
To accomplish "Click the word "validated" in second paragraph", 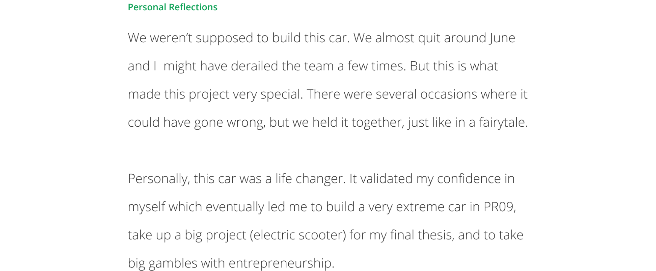I will coord(386,179).
